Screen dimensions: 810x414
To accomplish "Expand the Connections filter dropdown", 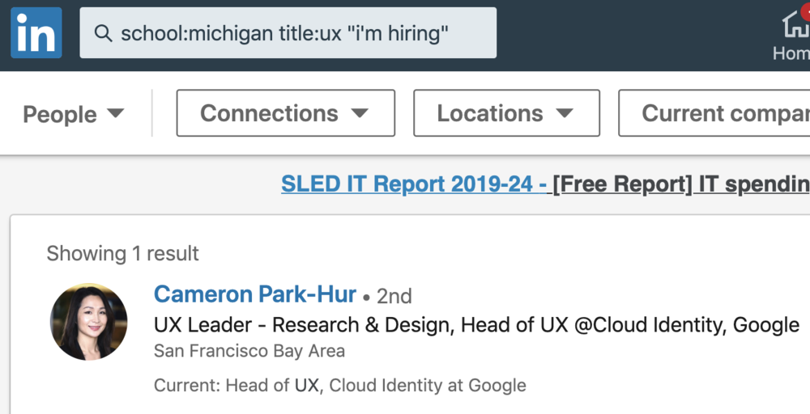I will click(286, 113).
